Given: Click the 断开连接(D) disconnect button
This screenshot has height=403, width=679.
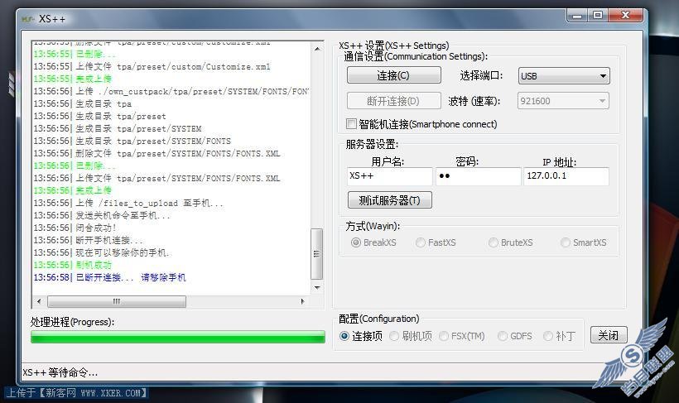Looking at the screenshot, I should pos(394,101).
